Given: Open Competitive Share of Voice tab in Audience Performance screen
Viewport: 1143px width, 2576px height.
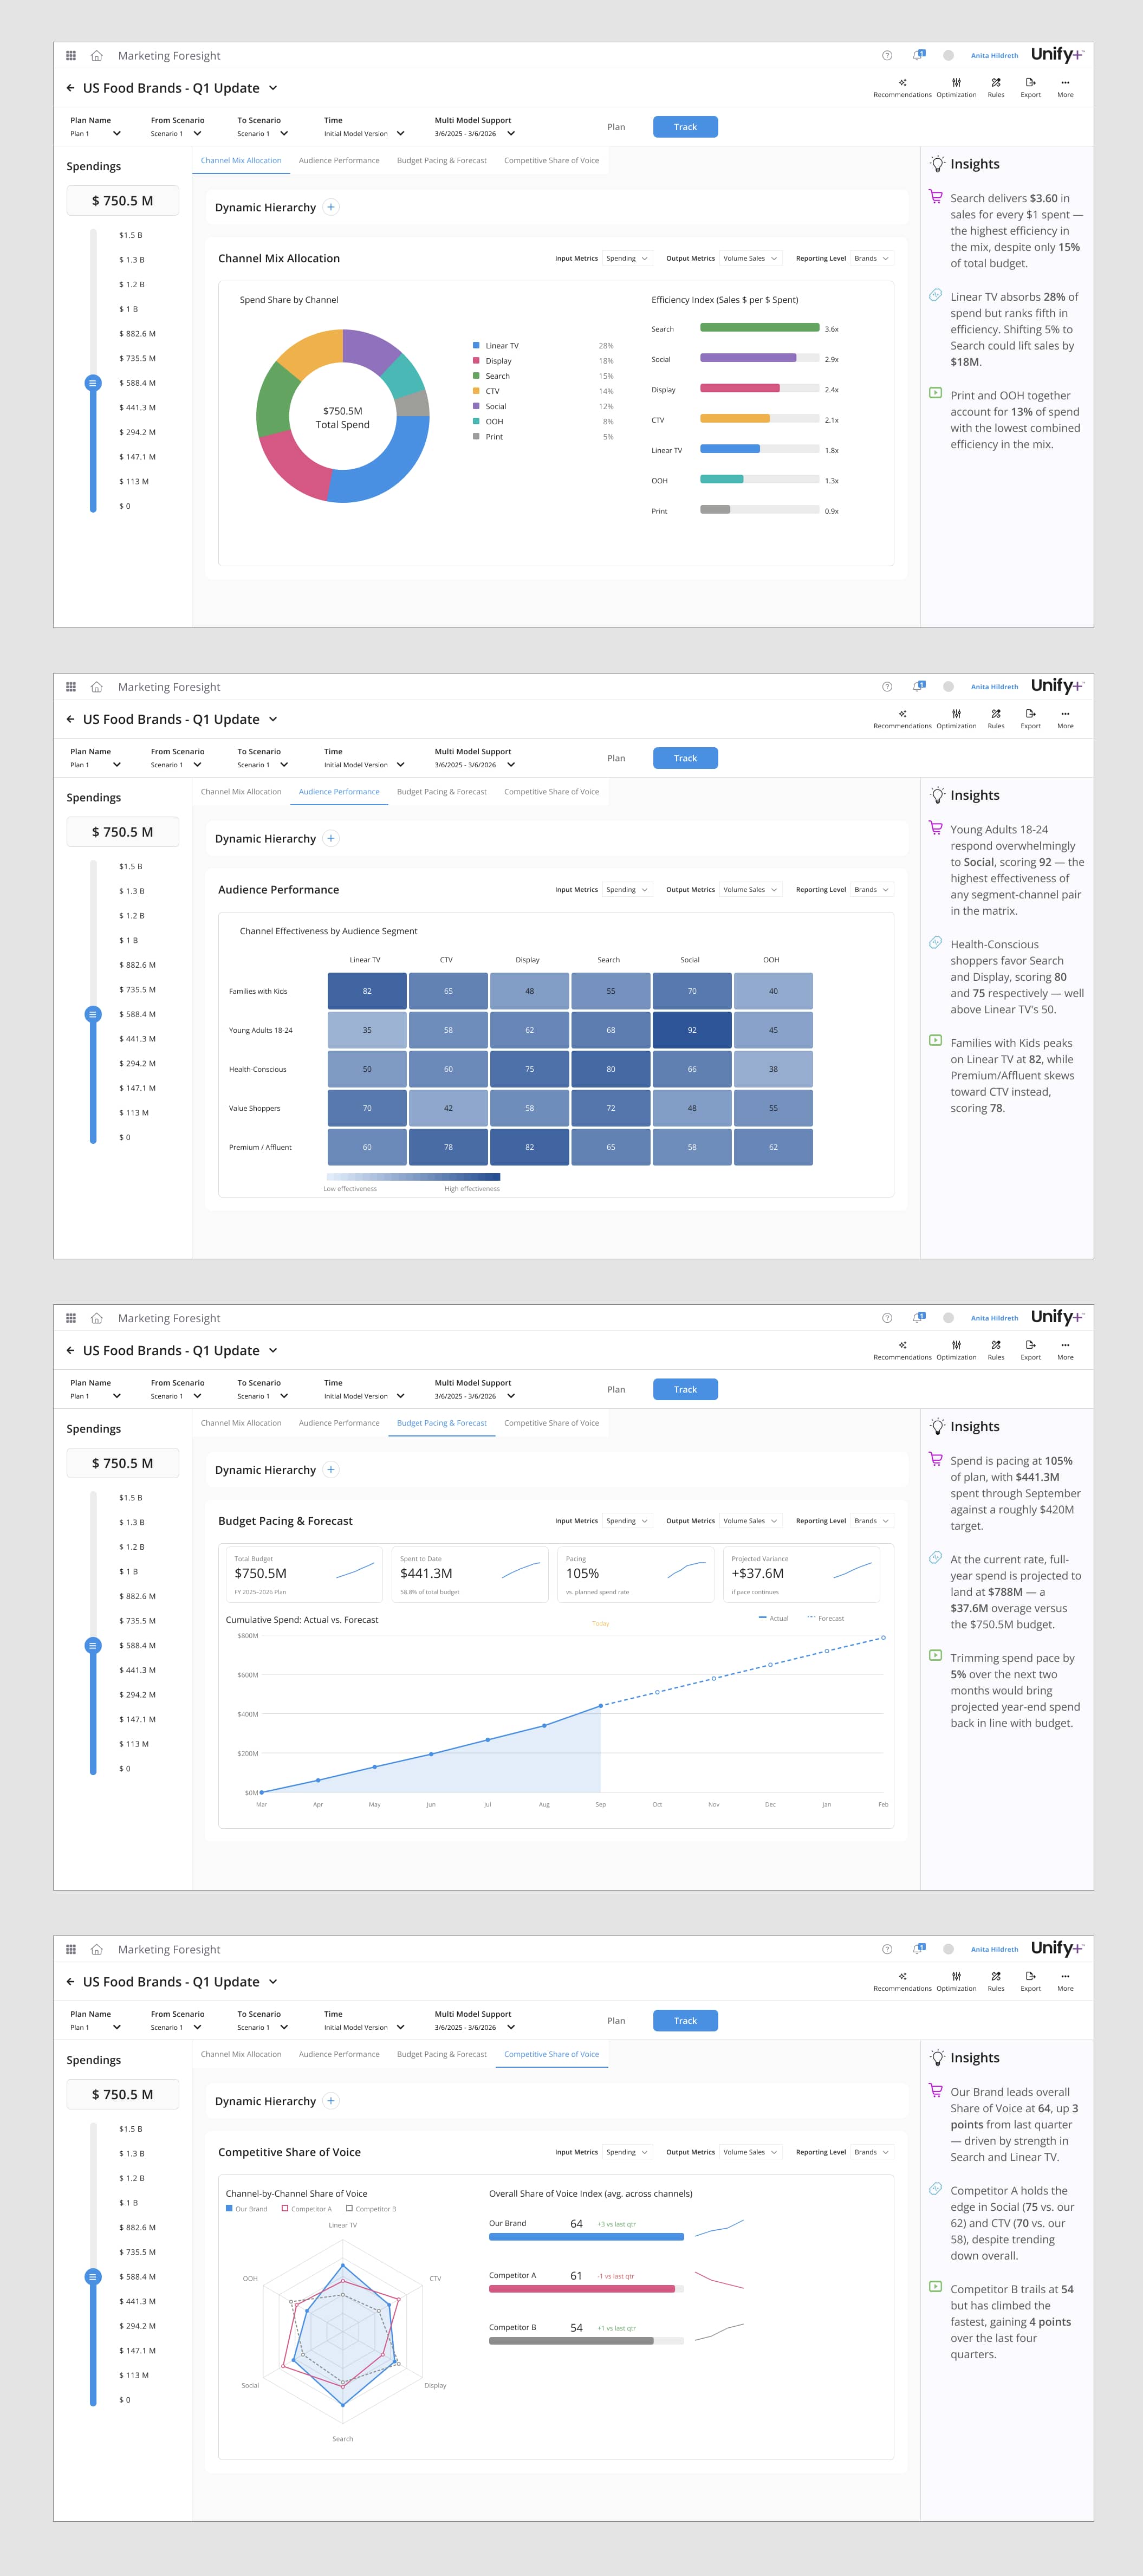Looking at the screenshot, I should coord(551,791).
